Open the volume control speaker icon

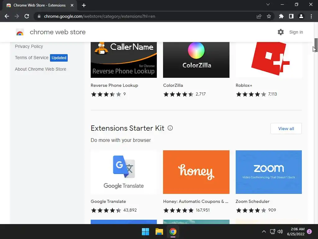280,232
